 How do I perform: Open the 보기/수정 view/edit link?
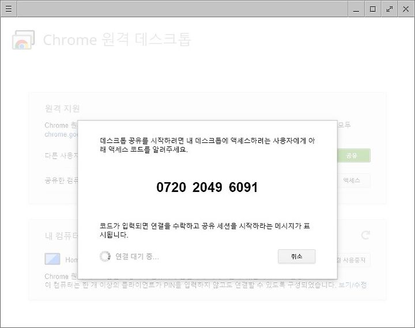(353, 285)
